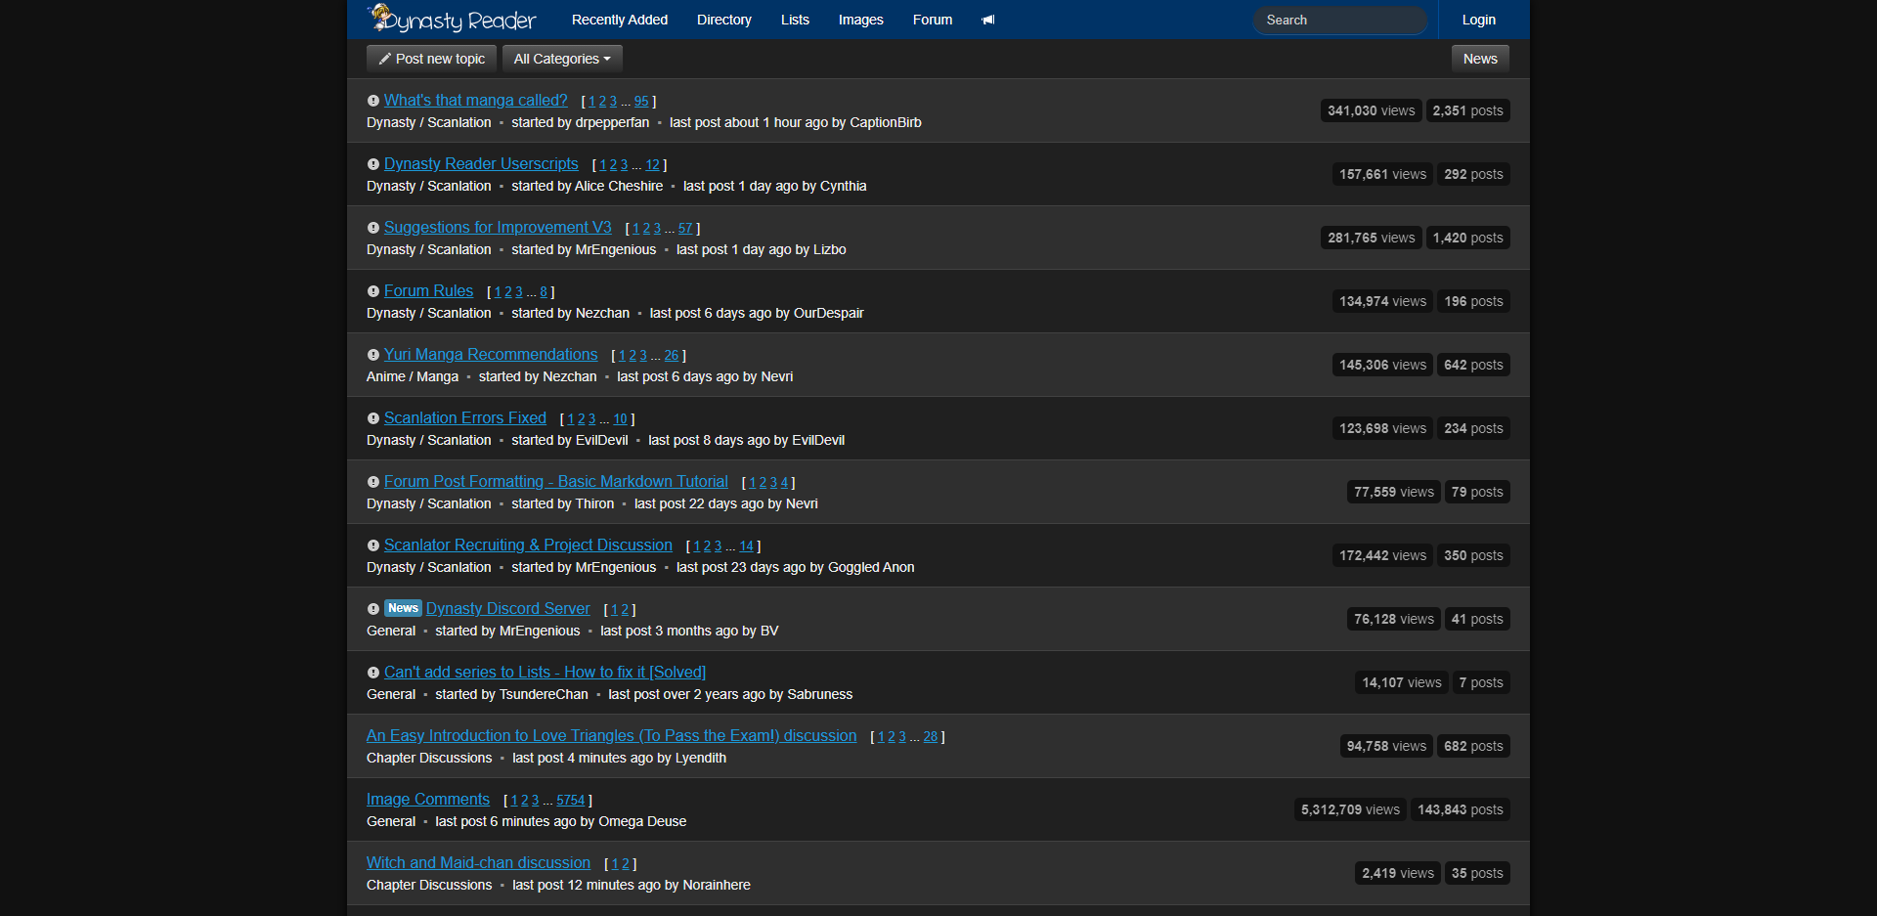The width and height of the screenshot is (1877, 916).
Task: Click the pinned icon beside Scanlation Errors Fixed
Action: coord(372,418)
